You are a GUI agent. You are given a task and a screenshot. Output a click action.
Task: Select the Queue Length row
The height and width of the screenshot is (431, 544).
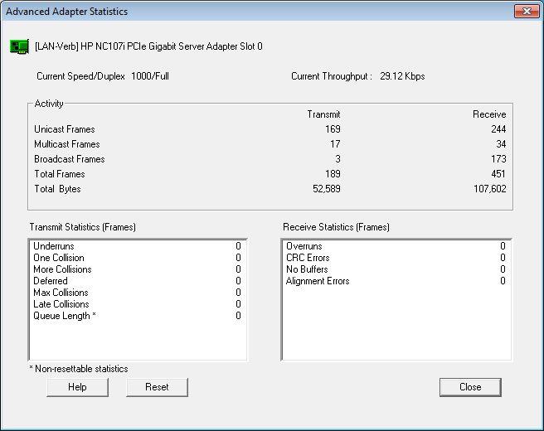coord(138,316)
